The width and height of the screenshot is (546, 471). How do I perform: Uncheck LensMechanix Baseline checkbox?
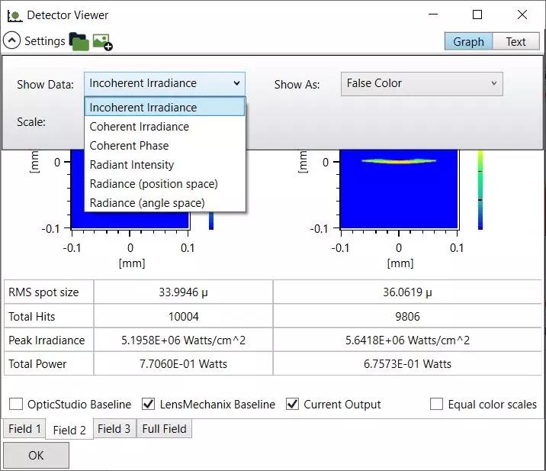click(149, 404)
